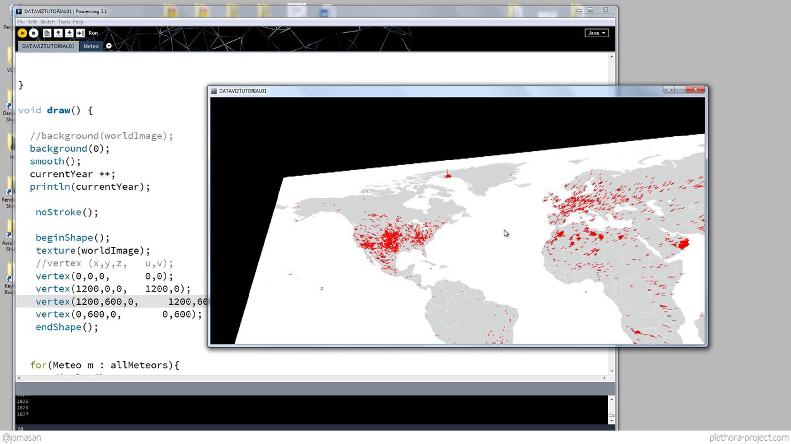Select the DATAVIZTUTORIAL01 tab
This screenshot has height=444, width=791.
(x=48, y=46)
